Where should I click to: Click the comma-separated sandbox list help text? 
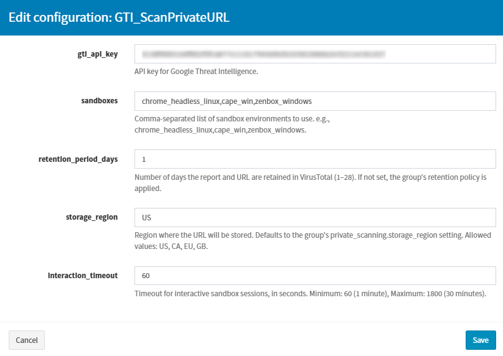coord(232,118)
